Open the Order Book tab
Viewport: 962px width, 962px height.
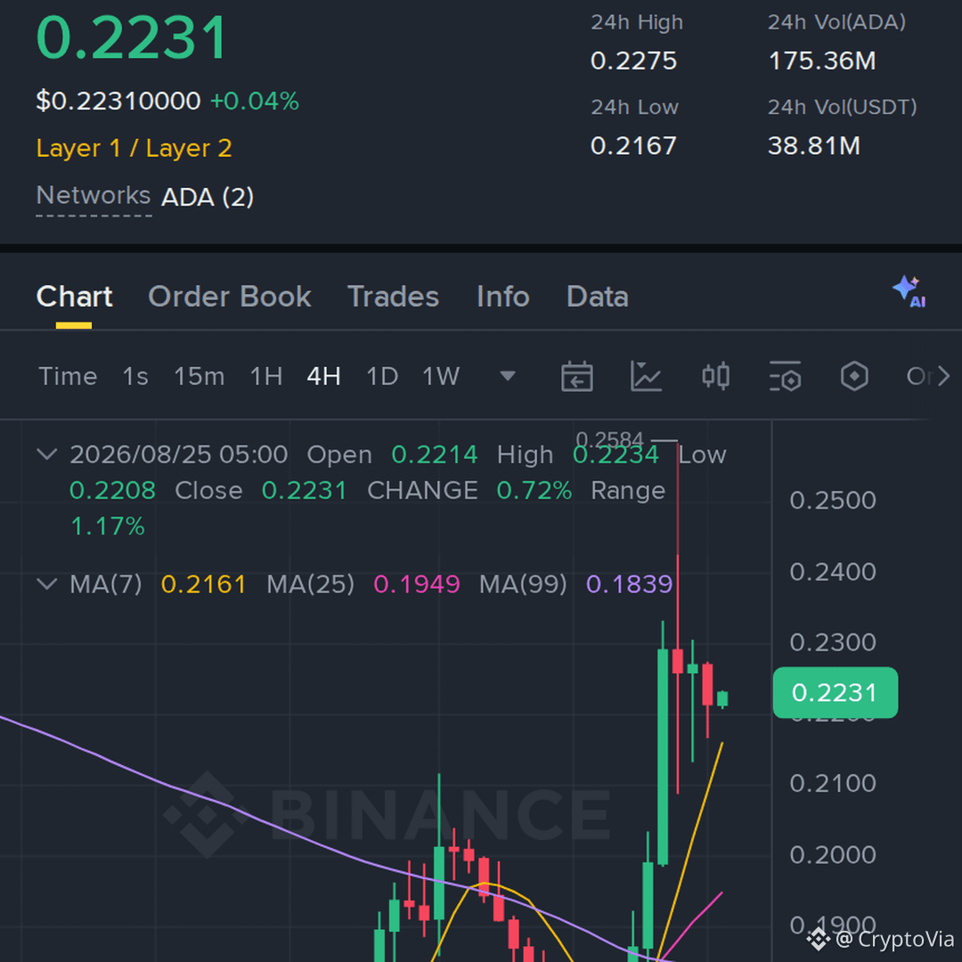(230, 297)
